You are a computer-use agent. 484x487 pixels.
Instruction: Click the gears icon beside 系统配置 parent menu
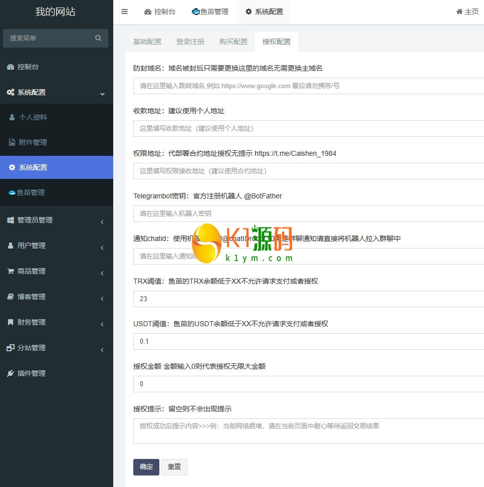click(11, 92)
